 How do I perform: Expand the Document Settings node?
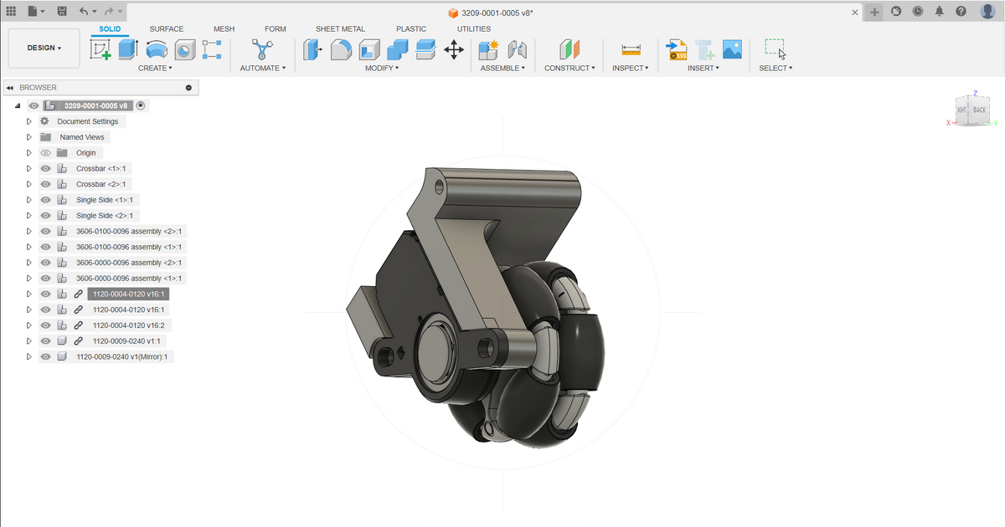click(x=28, y=120)
